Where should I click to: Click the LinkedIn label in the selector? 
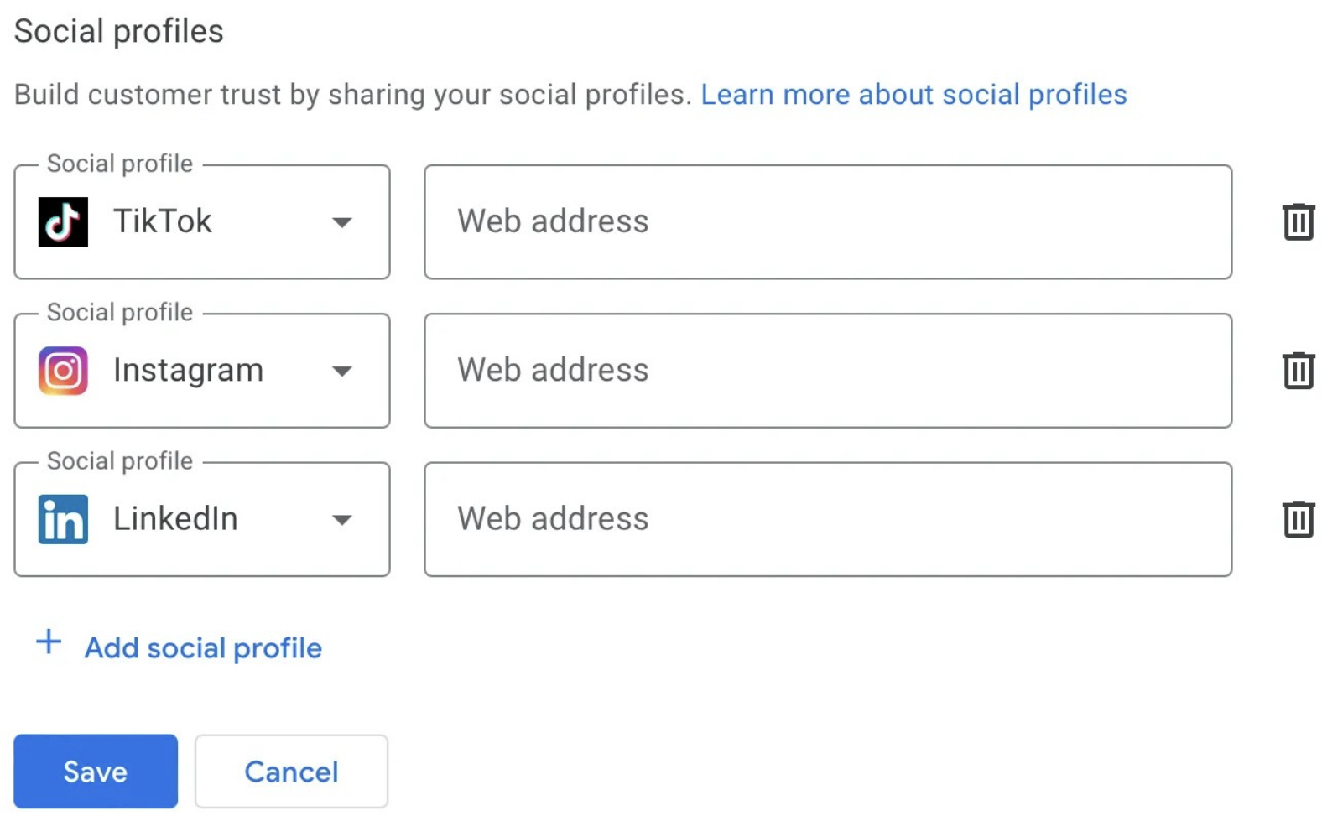point(175,518)
